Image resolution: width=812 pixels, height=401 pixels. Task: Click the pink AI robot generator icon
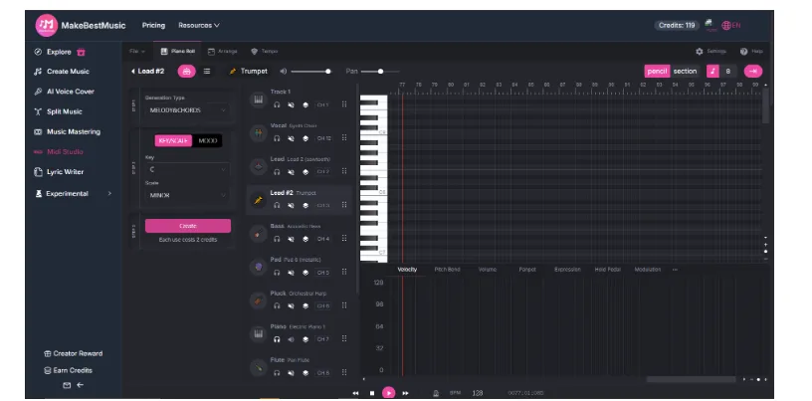[x=186, y=71]
